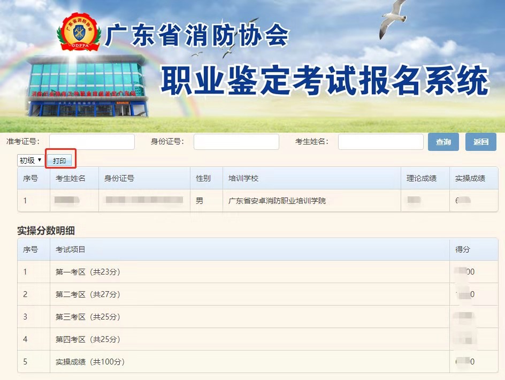Click the 打印 print button
Viewport: 505px width, 380px height.
(x=59, y=161)
